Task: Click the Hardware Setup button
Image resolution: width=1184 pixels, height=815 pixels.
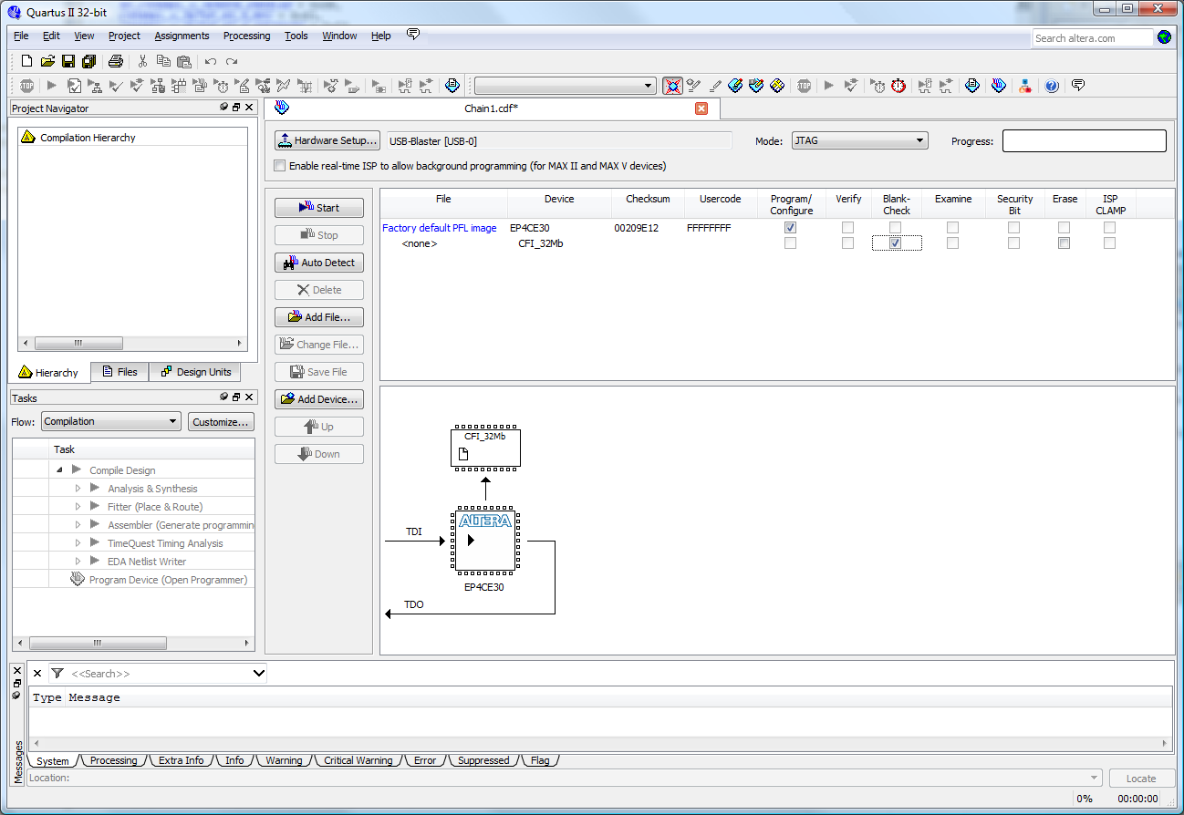Action: [327, 141]
